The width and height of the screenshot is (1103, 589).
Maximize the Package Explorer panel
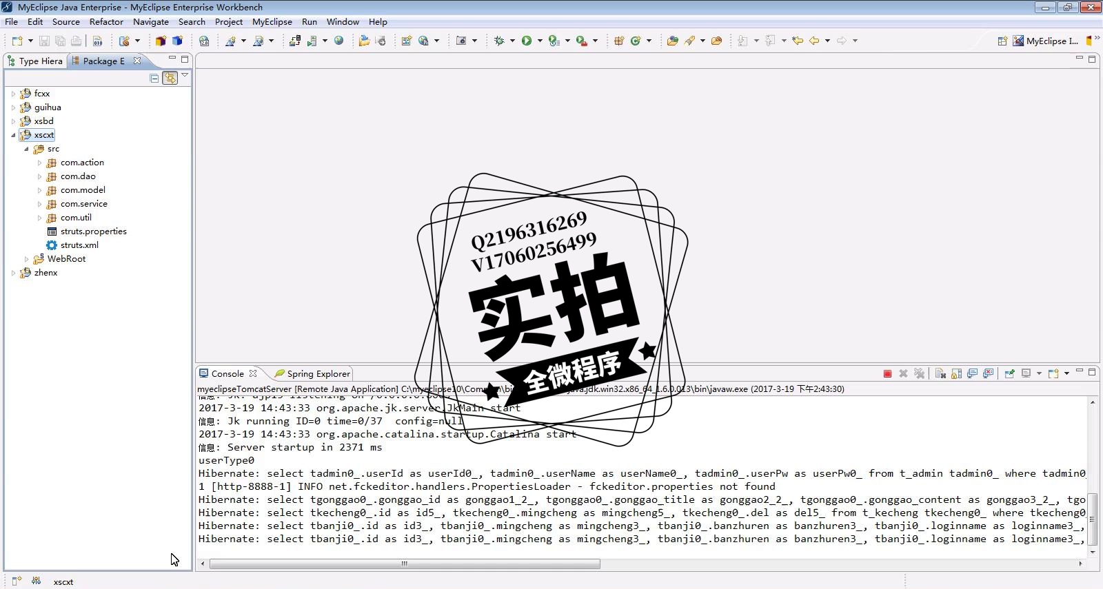coord(185,59)
